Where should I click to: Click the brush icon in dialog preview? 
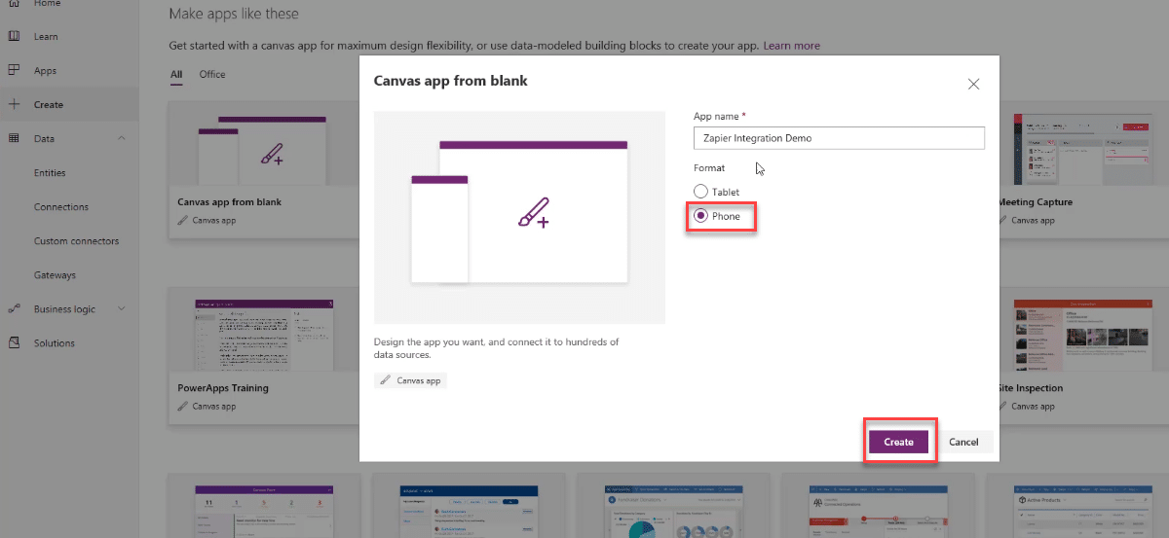pos(534,213)
